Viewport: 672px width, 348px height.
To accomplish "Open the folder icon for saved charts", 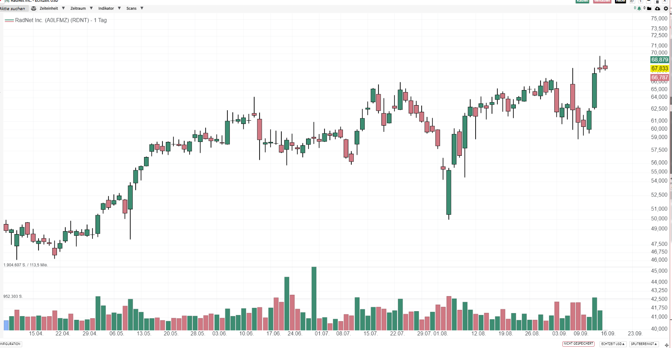I will [649, 8].
